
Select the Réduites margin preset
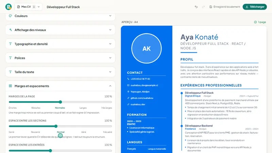coord(36,108)
